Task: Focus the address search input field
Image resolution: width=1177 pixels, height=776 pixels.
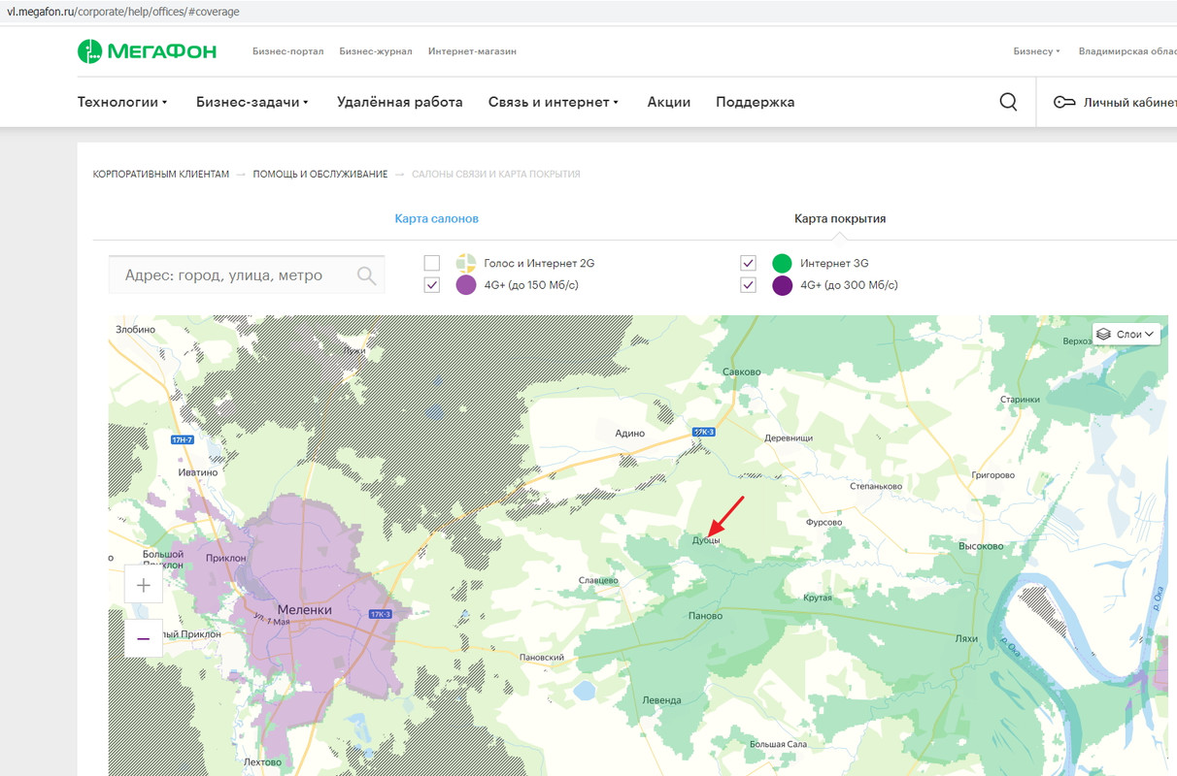Action: pyautogui.click(x=247, y=275)
